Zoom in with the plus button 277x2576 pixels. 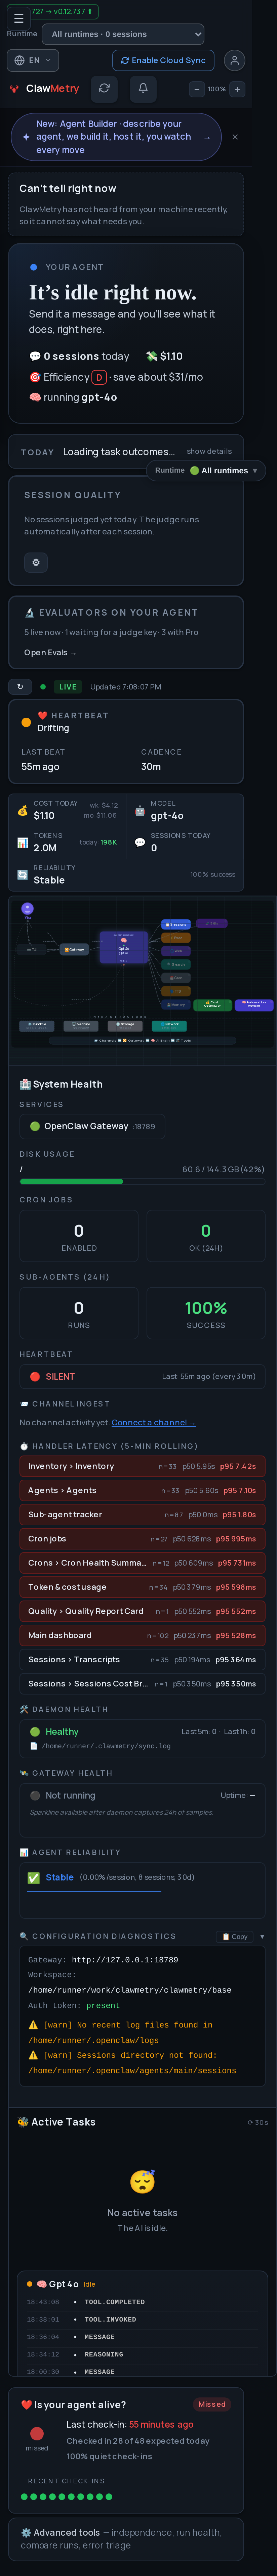[x=237, y=89]
